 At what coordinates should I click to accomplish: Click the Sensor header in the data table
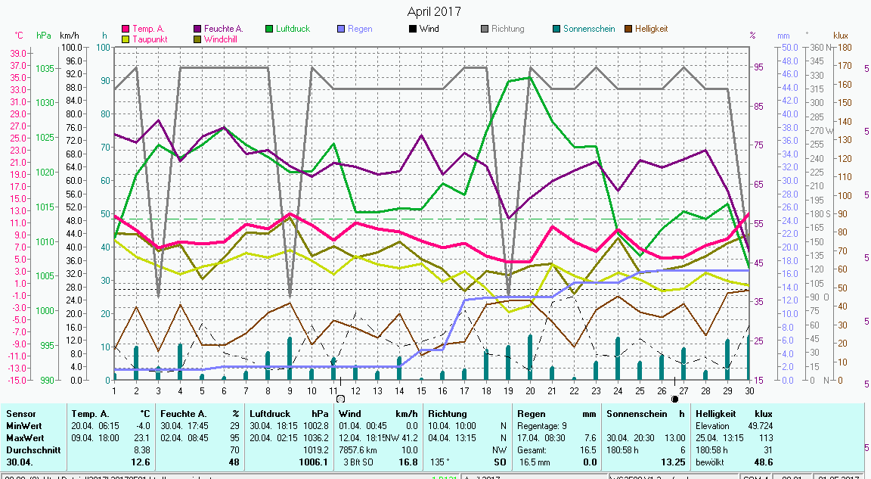click(20, 414)
